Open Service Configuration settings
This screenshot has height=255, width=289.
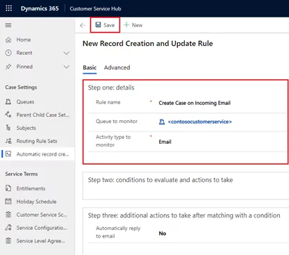click(x=42, y=228)
